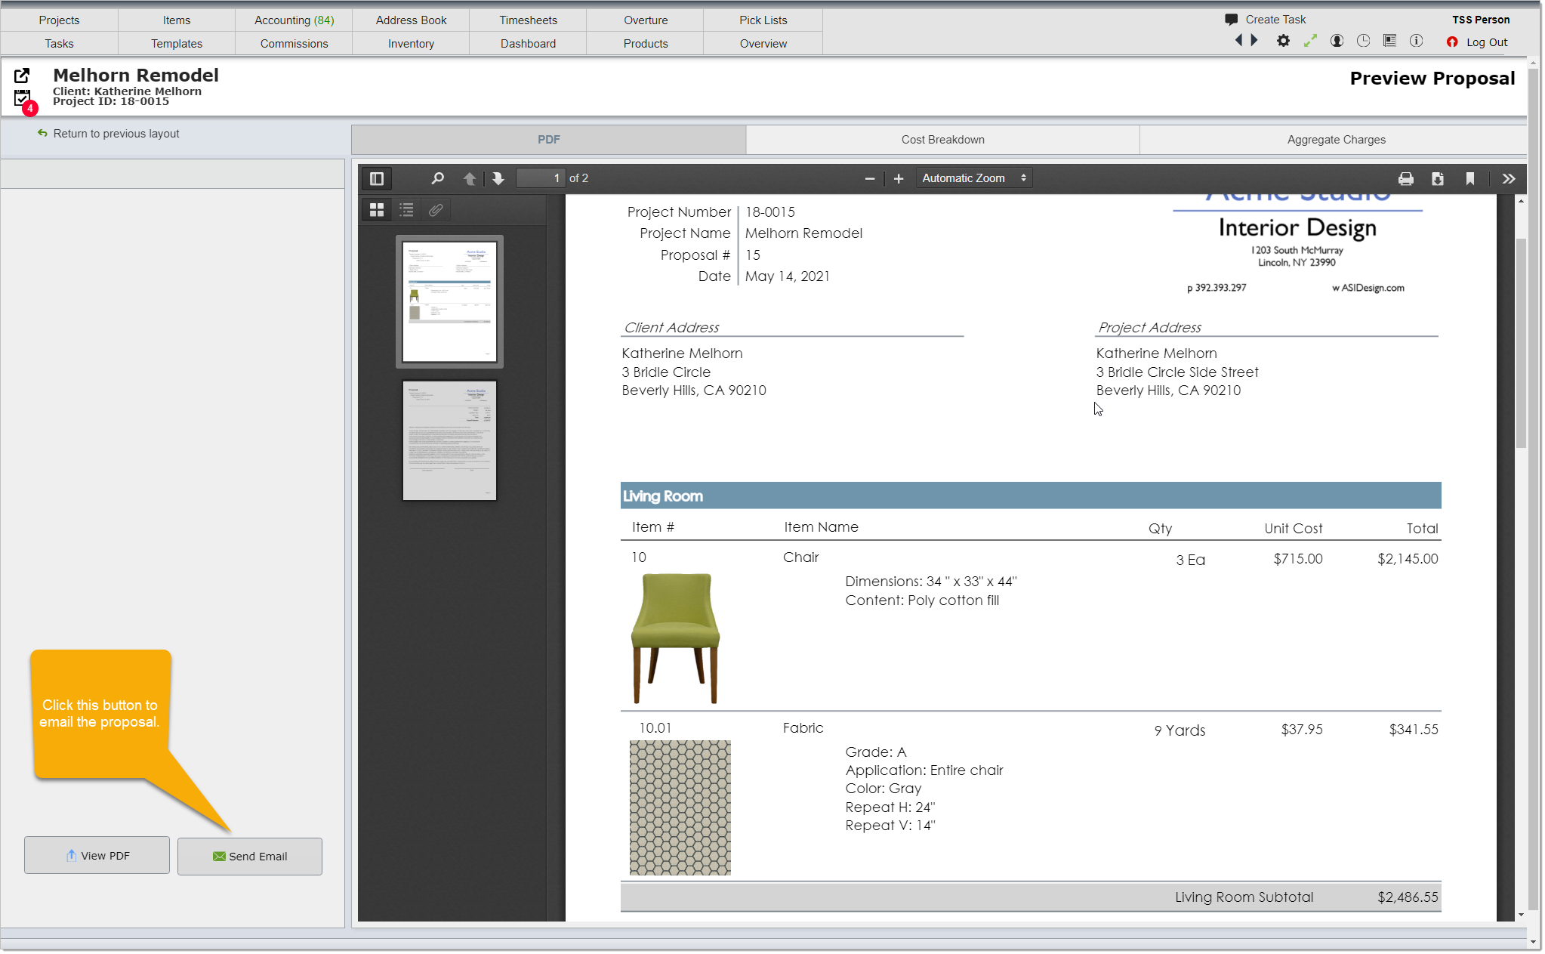Open the Projects menu
Viewport: 1545px width, 954px height.
click(x=59, y=20)
